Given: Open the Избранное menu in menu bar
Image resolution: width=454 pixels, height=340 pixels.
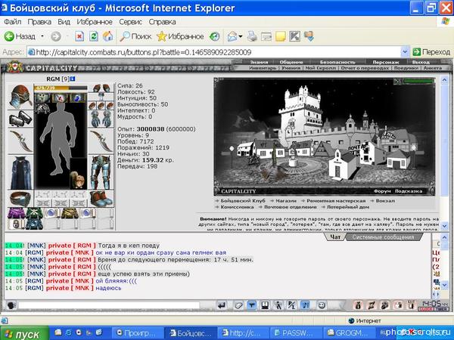Looking at the screenshot, I should (95, 22).
